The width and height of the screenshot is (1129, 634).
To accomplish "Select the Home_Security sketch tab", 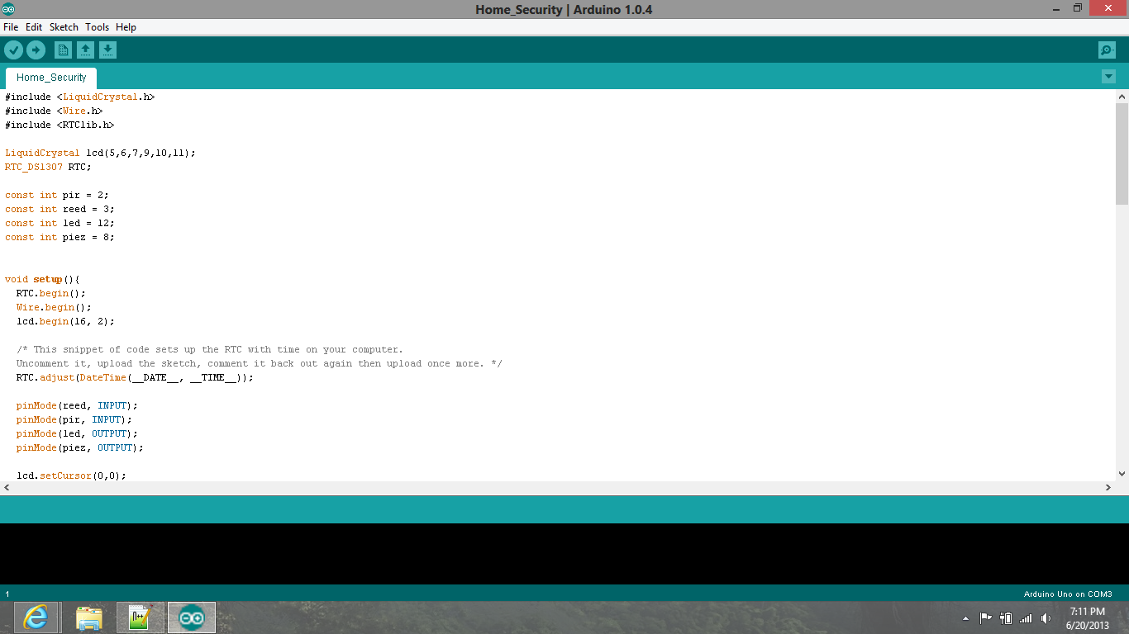I will tap(50, 77).
